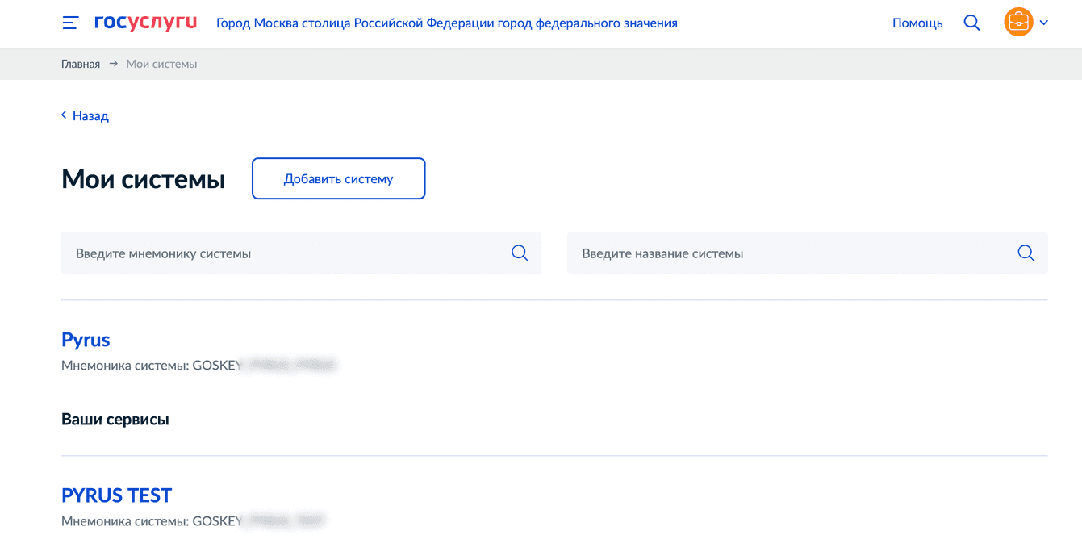Viewport: 1082px width, 556px height.
Task: Click search icon in system name field
Action: click(x=1026, y=253)
